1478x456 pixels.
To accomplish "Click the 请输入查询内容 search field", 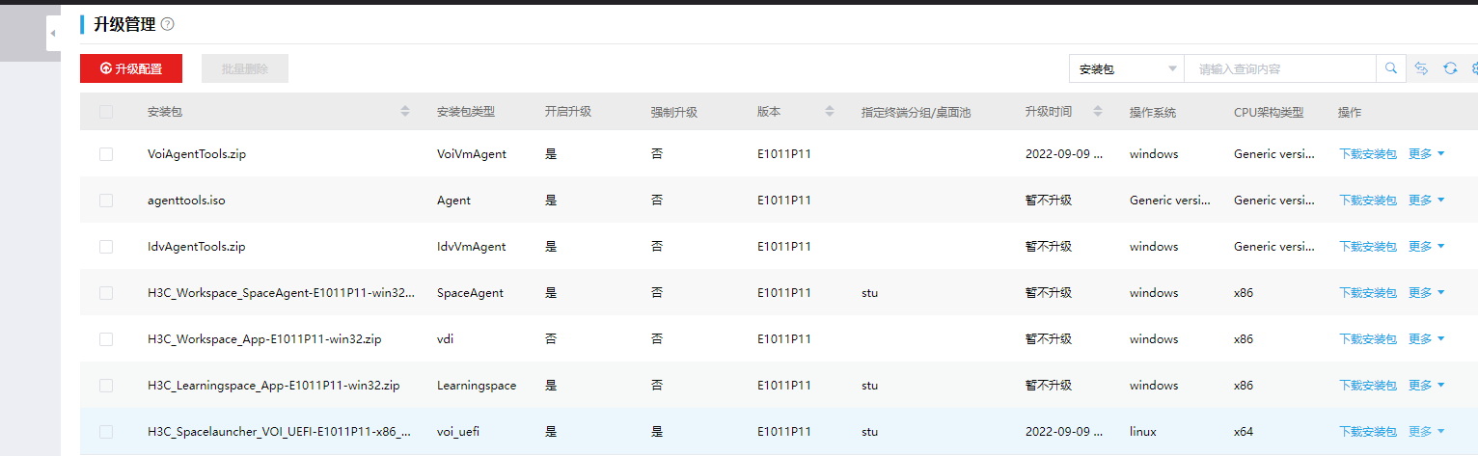I will [1280, 68].
